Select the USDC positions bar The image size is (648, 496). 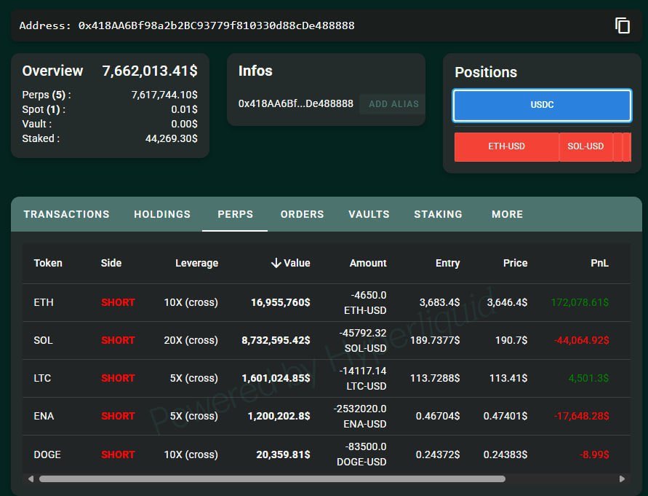click(x=542, y=105)
